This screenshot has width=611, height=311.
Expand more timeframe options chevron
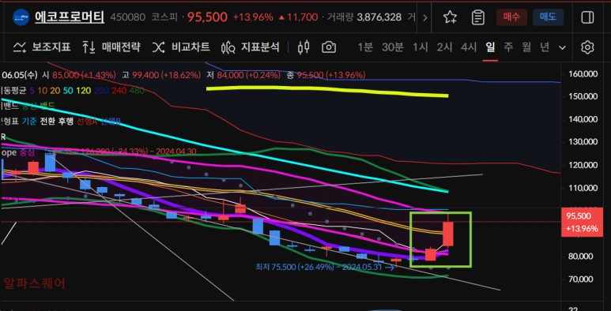(x=562, y=47)
